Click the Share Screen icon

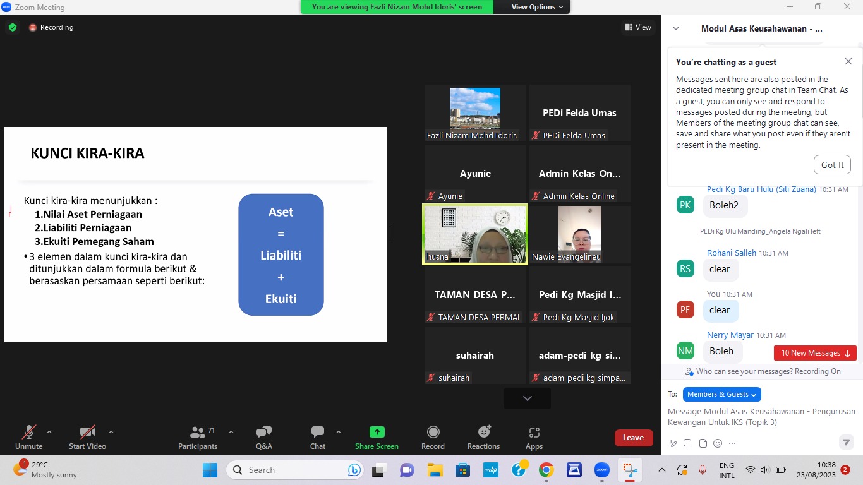click(x=377, y=433)
